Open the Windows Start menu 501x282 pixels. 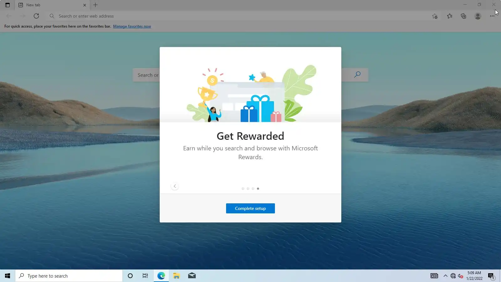click(8, 276)
